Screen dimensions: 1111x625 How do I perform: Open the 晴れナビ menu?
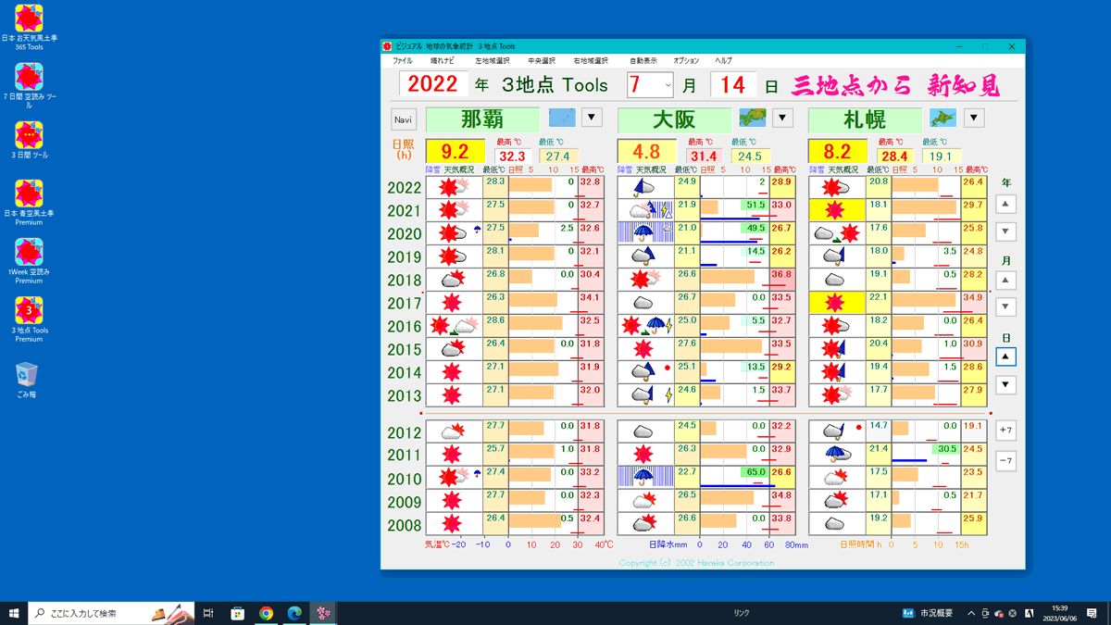point(443,61)
